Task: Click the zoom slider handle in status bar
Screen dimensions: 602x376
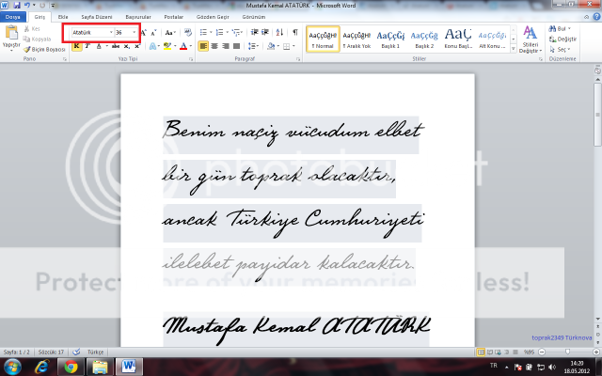Action: click(567, 352)
